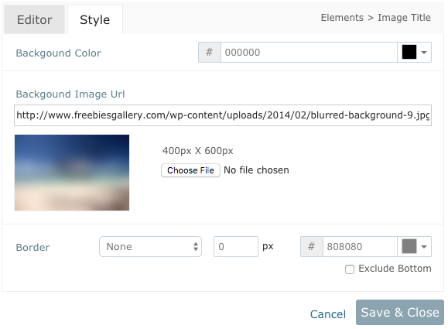Select the Style tab
The height and width of the screenshot is (329, 448).
pyautogui.click(x=95, y=19)
